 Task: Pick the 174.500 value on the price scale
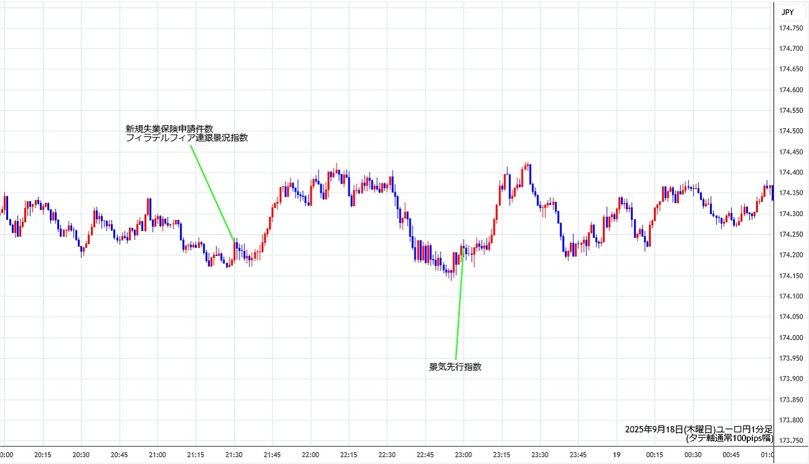click(792, 131)
